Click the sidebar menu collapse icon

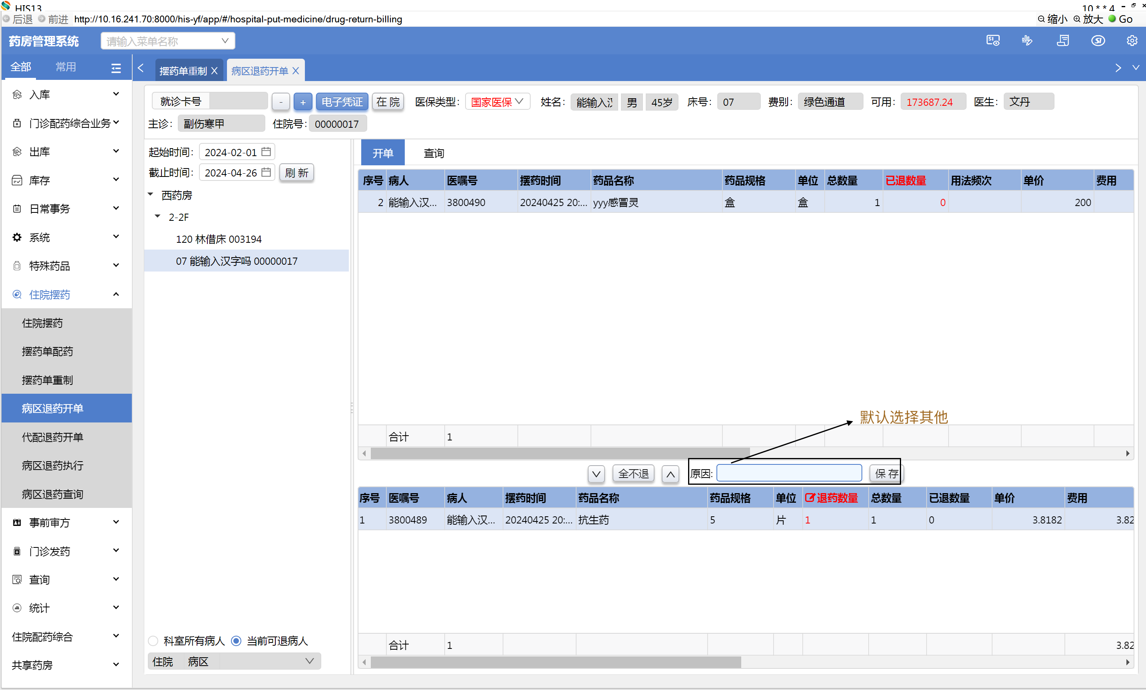click(x=116, y=68)
